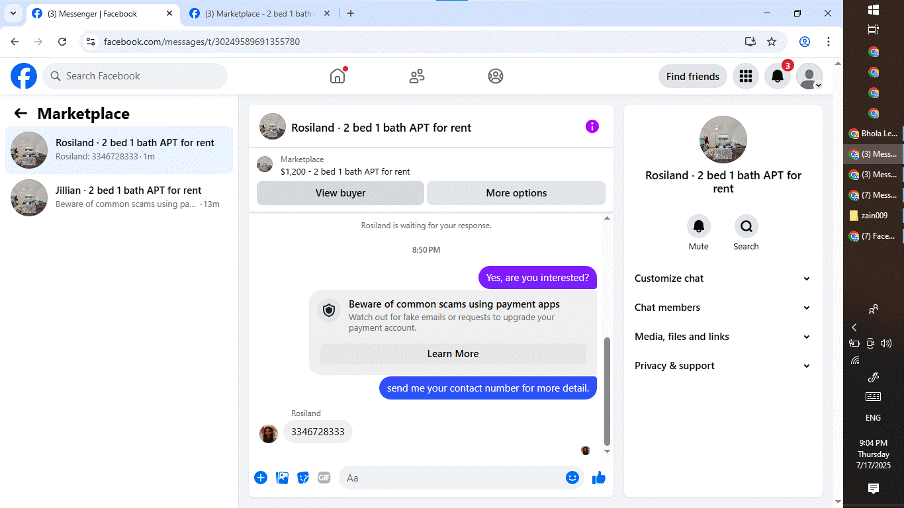
Task: Open Chrome's tab search dropdown
Action: pyautogui.click(x=13, y=13)
